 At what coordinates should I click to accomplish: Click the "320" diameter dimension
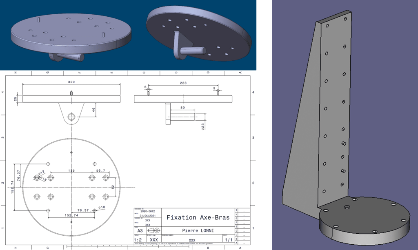(x=71, y=82)
